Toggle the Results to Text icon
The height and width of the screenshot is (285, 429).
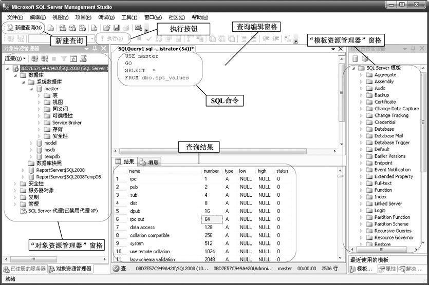(x=212, y=39)
